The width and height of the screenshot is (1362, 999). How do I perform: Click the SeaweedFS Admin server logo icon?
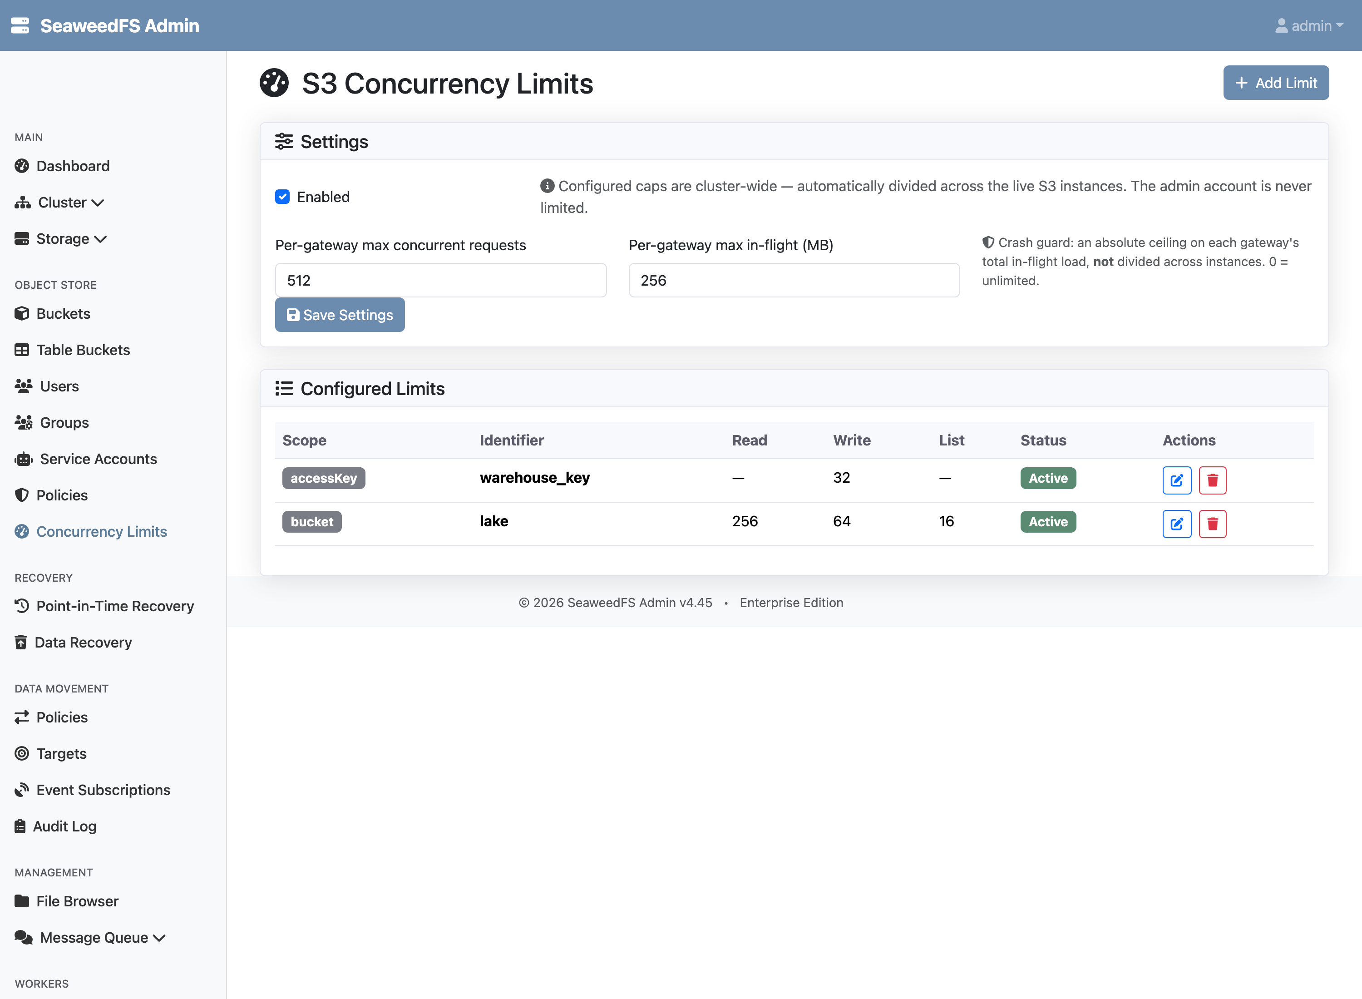[20, 25]
